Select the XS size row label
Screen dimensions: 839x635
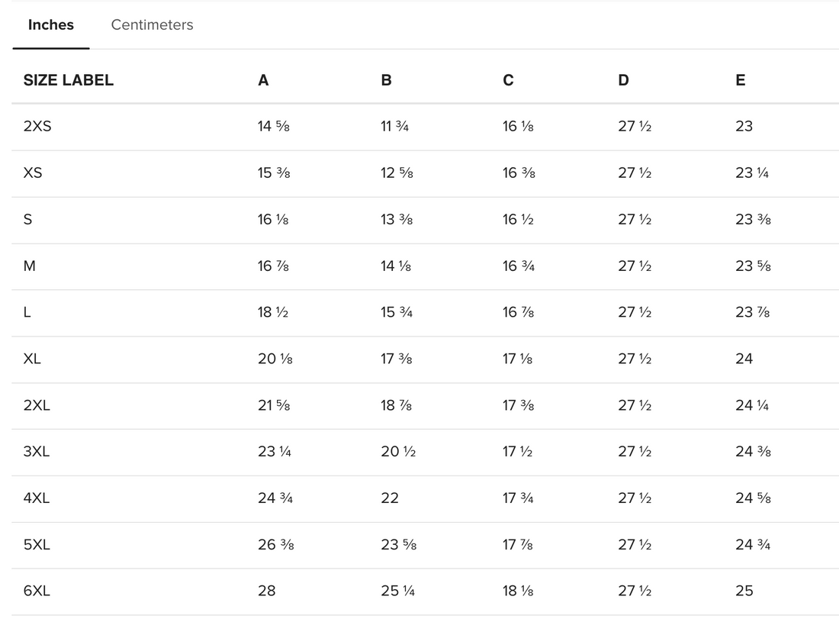tap(33, 172)
